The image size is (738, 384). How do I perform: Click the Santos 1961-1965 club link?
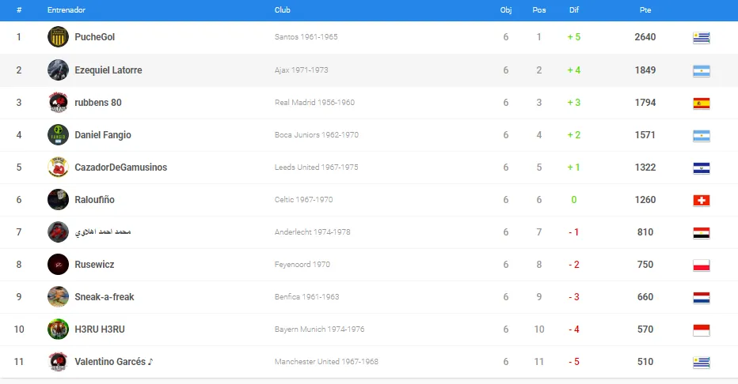click(x=306, y=36)
